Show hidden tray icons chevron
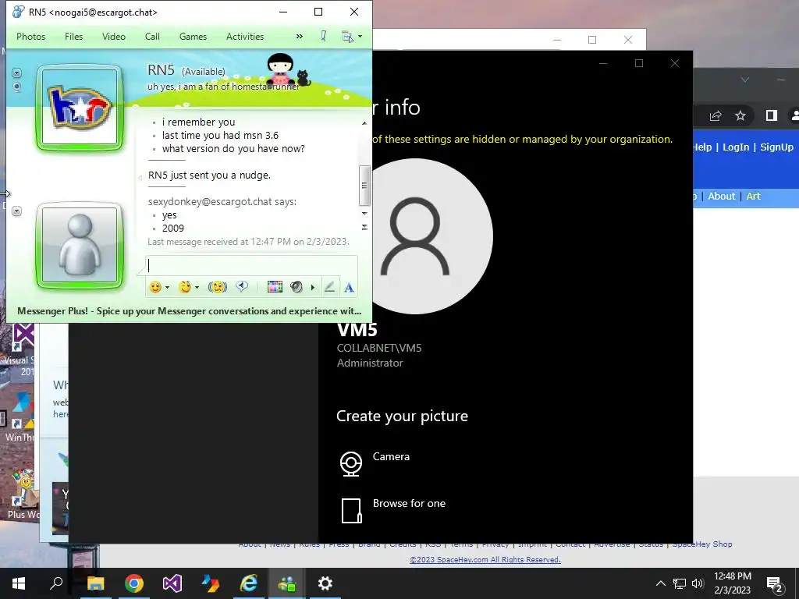The width and height of the screenshot is (799, 599). pyautogui.click(x=660, y=583)
